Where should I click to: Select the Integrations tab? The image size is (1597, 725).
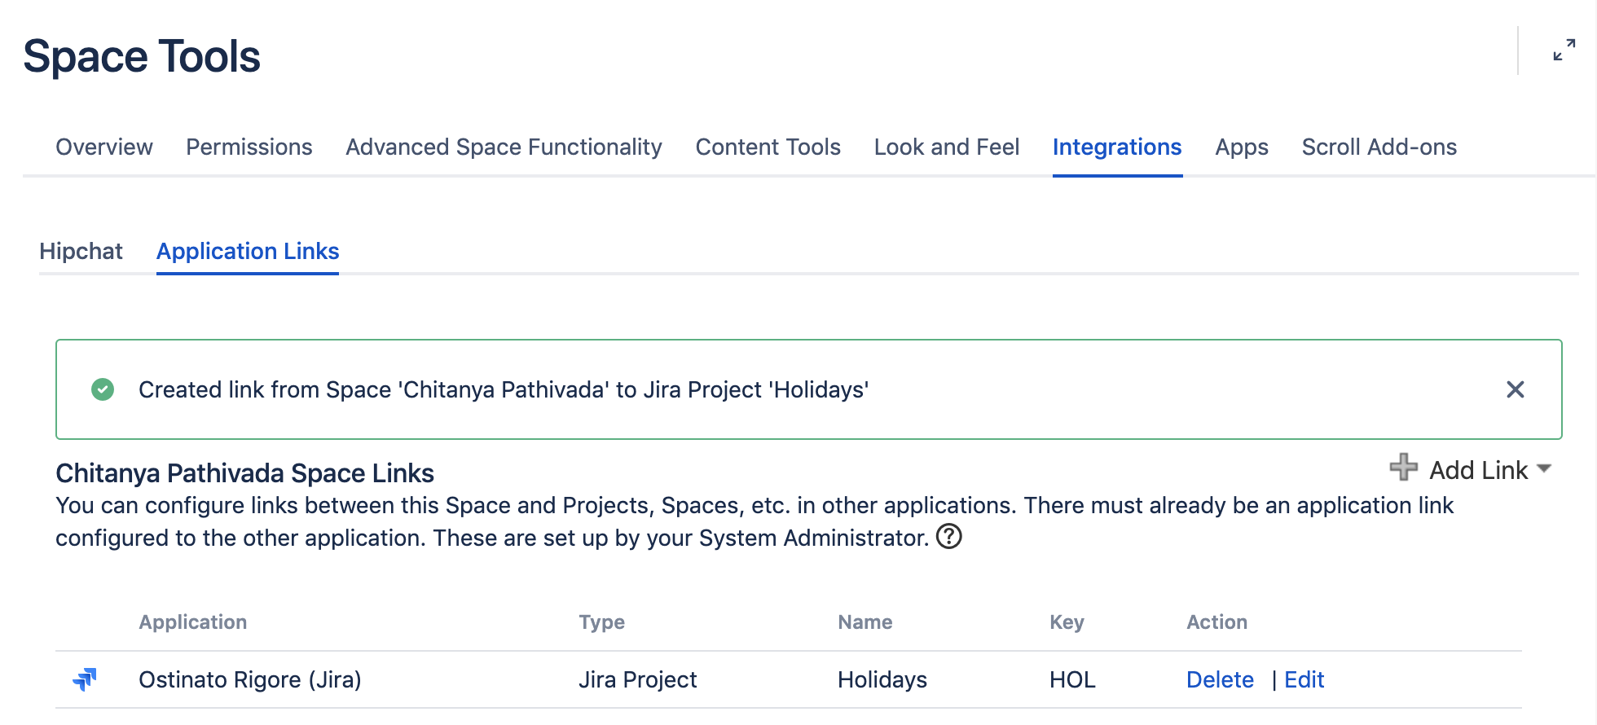tap(1117, 147)
